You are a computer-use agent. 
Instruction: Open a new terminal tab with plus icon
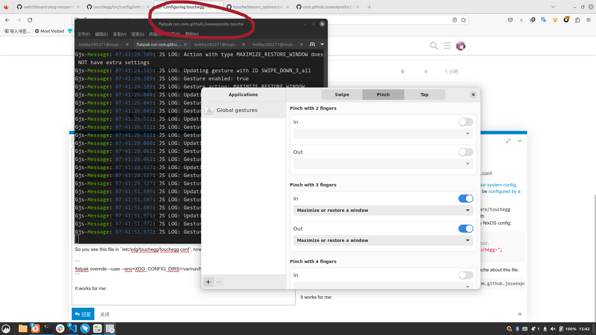click(312, 44)
